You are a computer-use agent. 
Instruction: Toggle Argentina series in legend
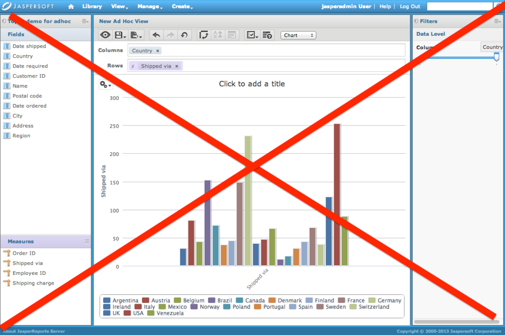pos(121,301)
